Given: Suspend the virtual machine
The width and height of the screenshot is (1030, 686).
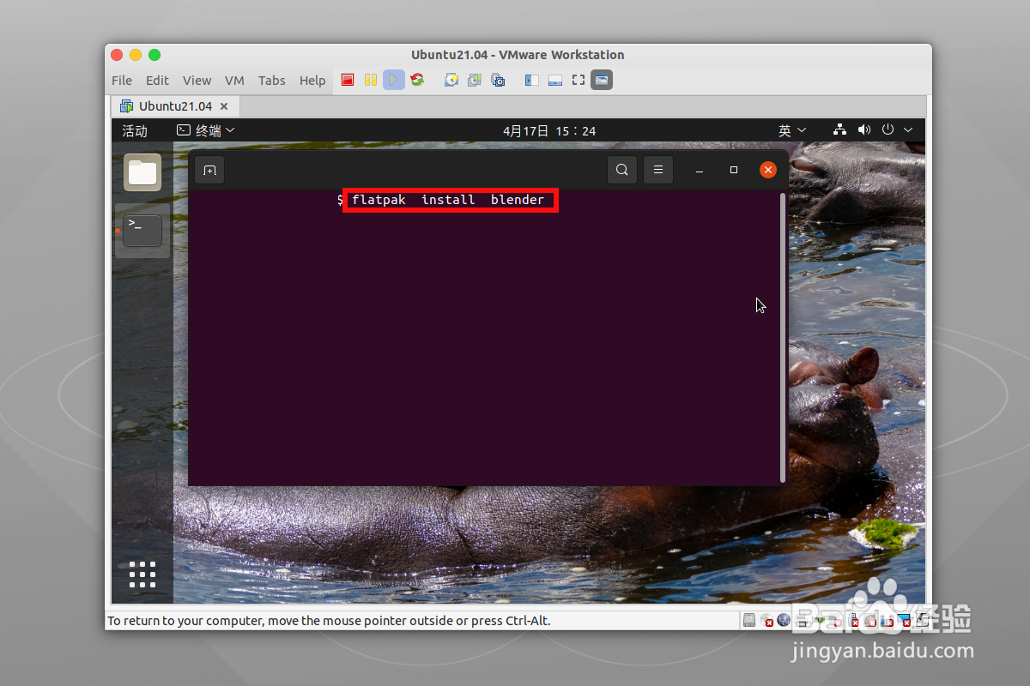Looking at the screenshot, I should pyautogui.click(x=370, y=79).
